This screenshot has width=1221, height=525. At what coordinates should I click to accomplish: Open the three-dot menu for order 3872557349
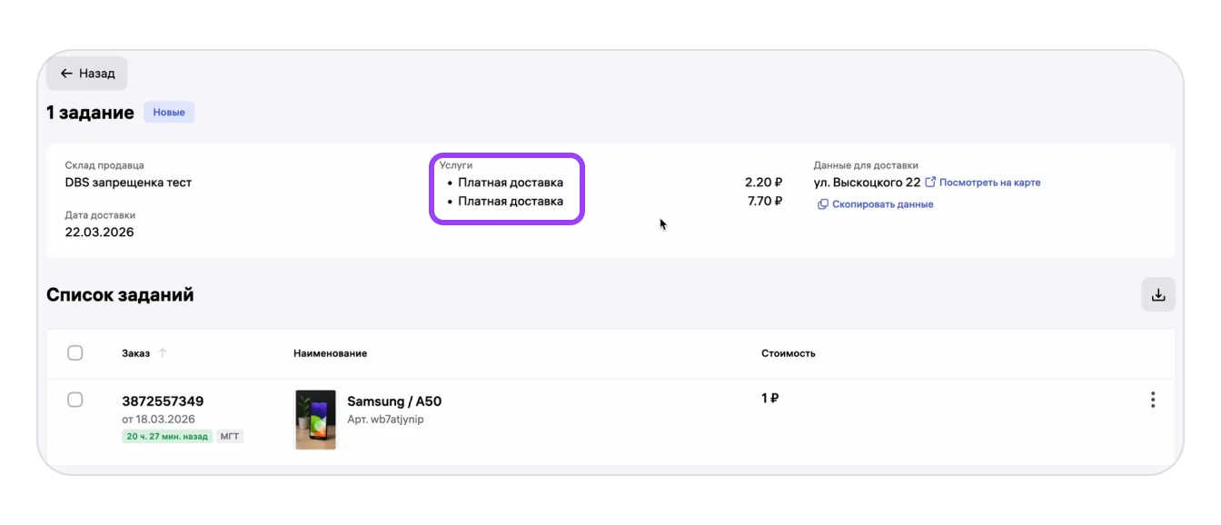(x=1153, y=400)
